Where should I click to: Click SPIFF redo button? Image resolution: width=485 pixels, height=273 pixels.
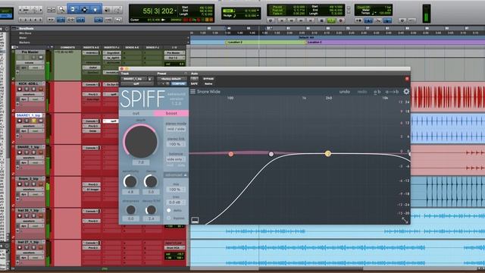coord(362,92)
